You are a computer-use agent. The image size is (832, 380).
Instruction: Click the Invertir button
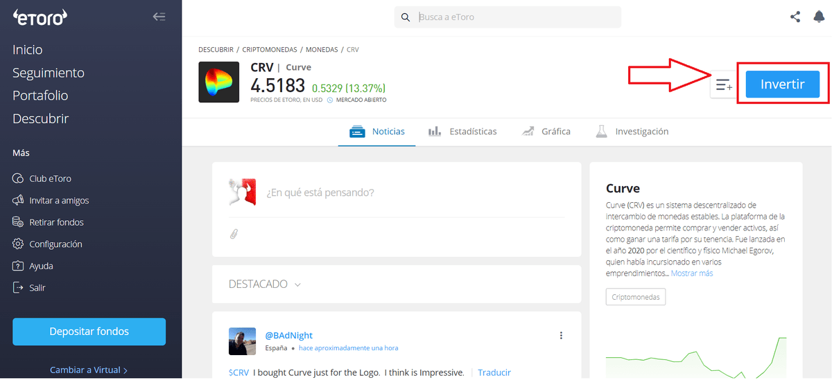(x=783, y=84)
